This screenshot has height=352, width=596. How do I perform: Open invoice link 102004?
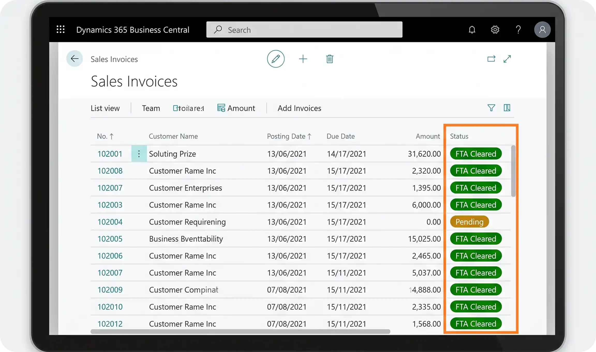(110, 222)
